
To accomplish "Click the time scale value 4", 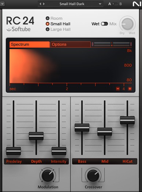I will coord(124,89).
